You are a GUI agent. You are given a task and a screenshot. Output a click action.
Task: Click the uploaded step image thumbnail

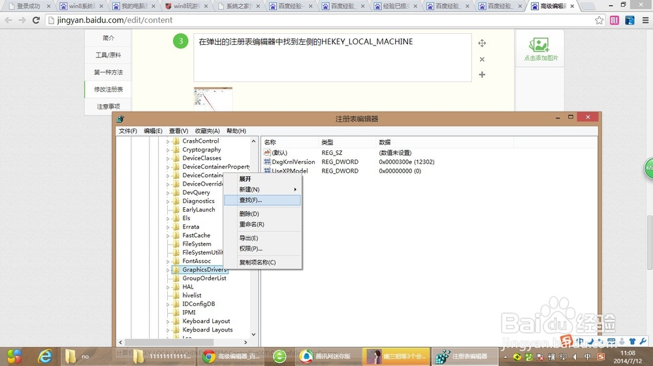214,99
